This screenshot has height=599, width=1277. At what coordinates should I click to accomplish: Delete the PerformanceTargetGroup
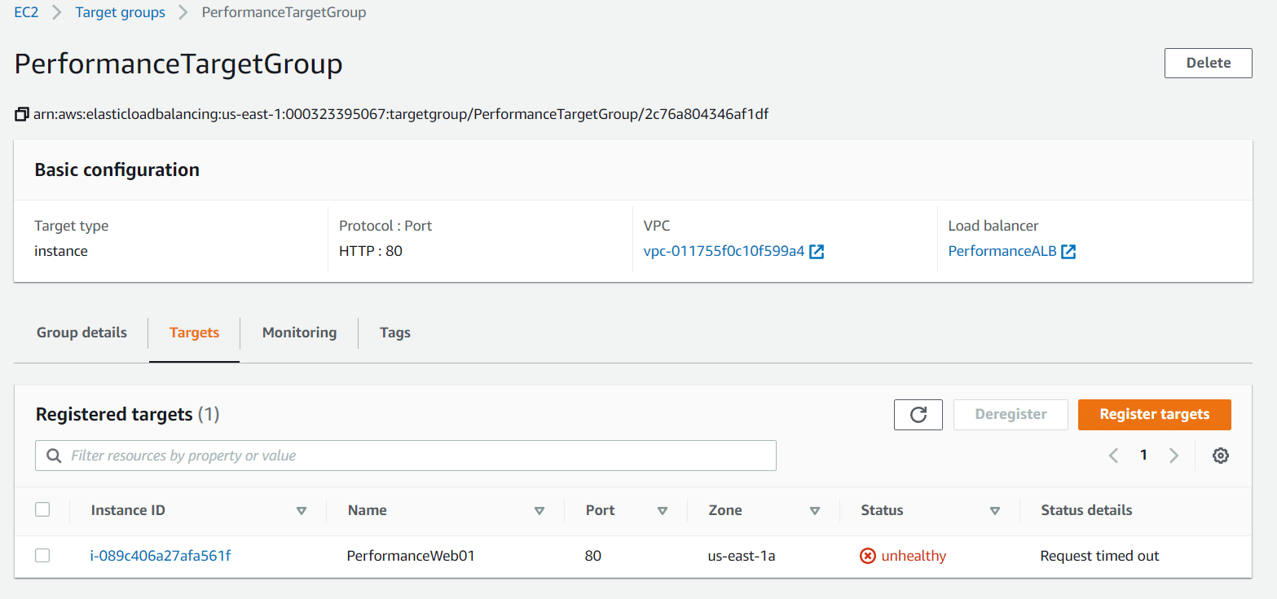(1208, 63)
